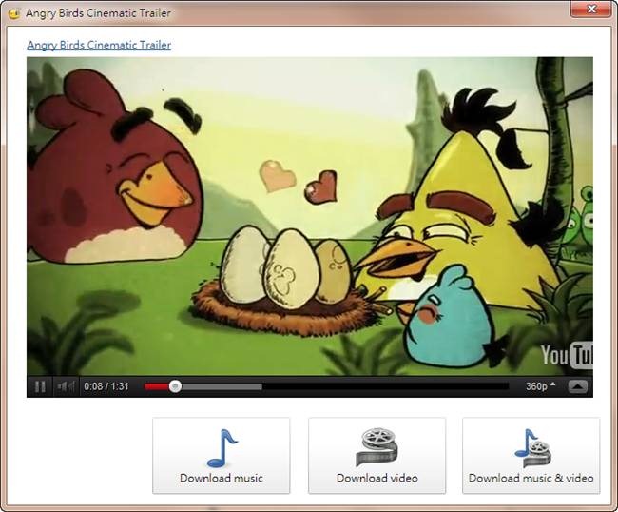Open the Angry Birds Cinematic Trailer link

[x=99, y=45]
